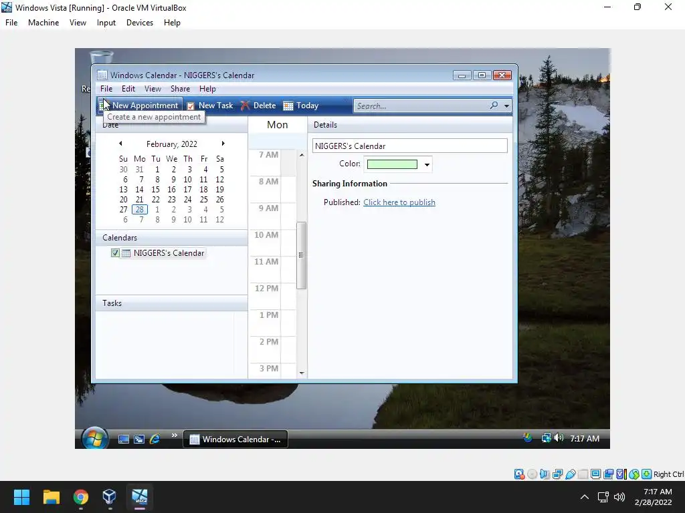The width and height of the screenshot is (685, 513).
Task: Click the Search input field
Action: tap(421, 106)
